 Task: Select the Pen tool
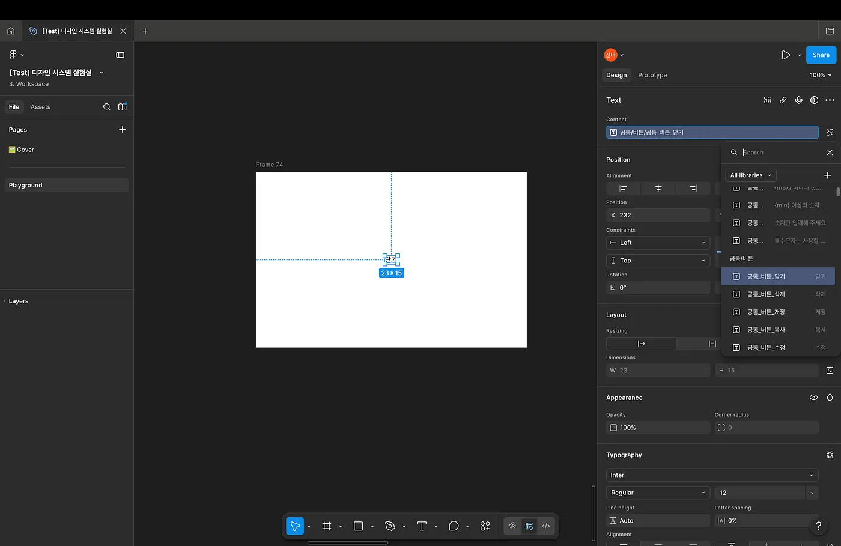point(390,526)
